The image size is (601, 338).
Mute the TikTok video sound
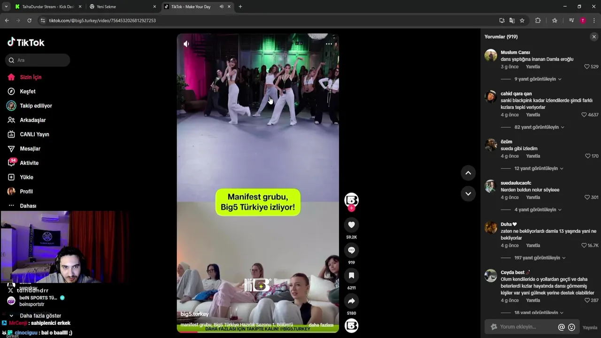186,44
